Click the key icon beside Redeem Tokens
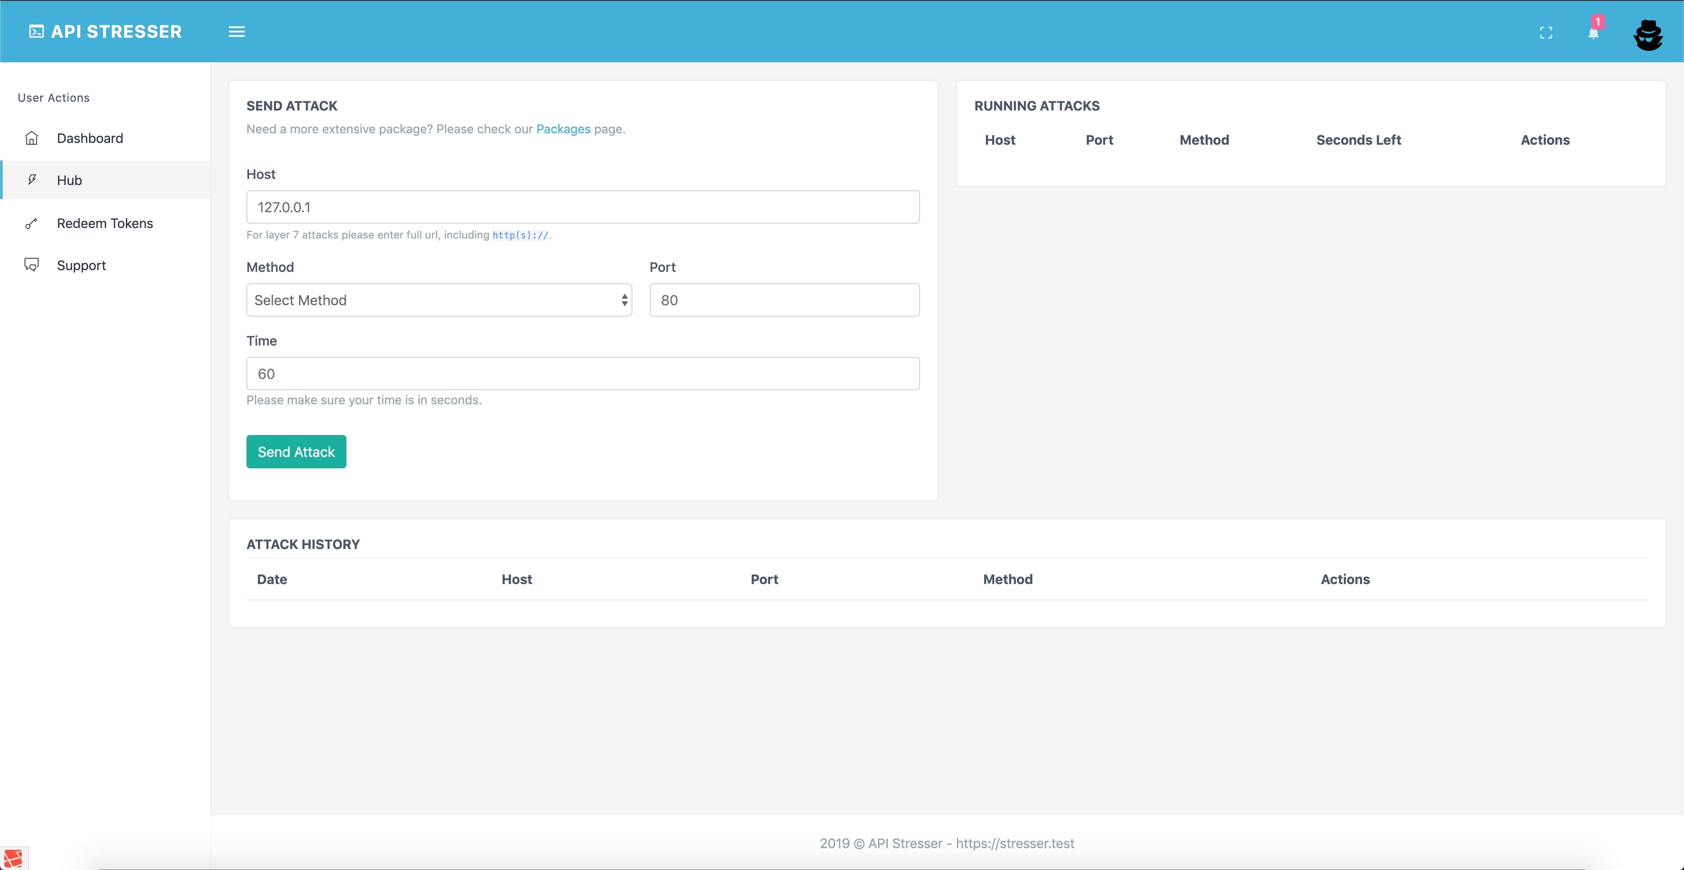This screenshot has width=1684, height=870. [32, 223]
